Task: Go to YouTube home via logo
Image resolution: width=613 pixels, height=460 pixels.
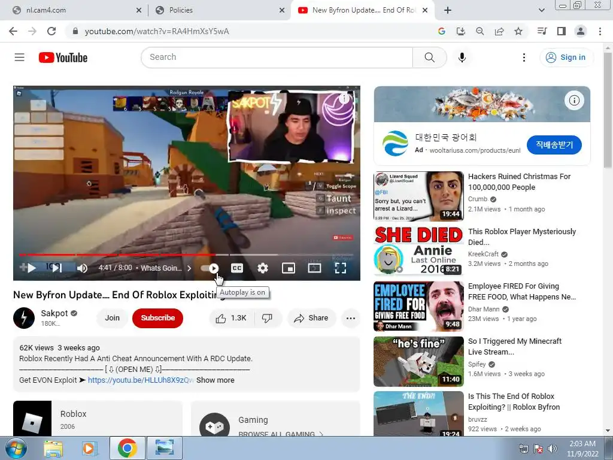Action: (63, 57)
